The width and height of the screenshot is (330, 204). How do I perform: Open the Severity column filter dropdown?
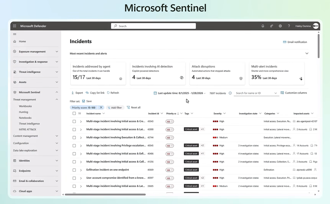pyautogui.click(x=224, y=113)
